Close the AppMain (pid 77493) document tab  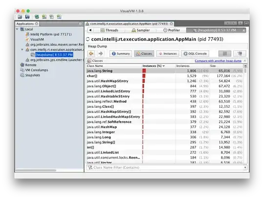click(172, 24)
